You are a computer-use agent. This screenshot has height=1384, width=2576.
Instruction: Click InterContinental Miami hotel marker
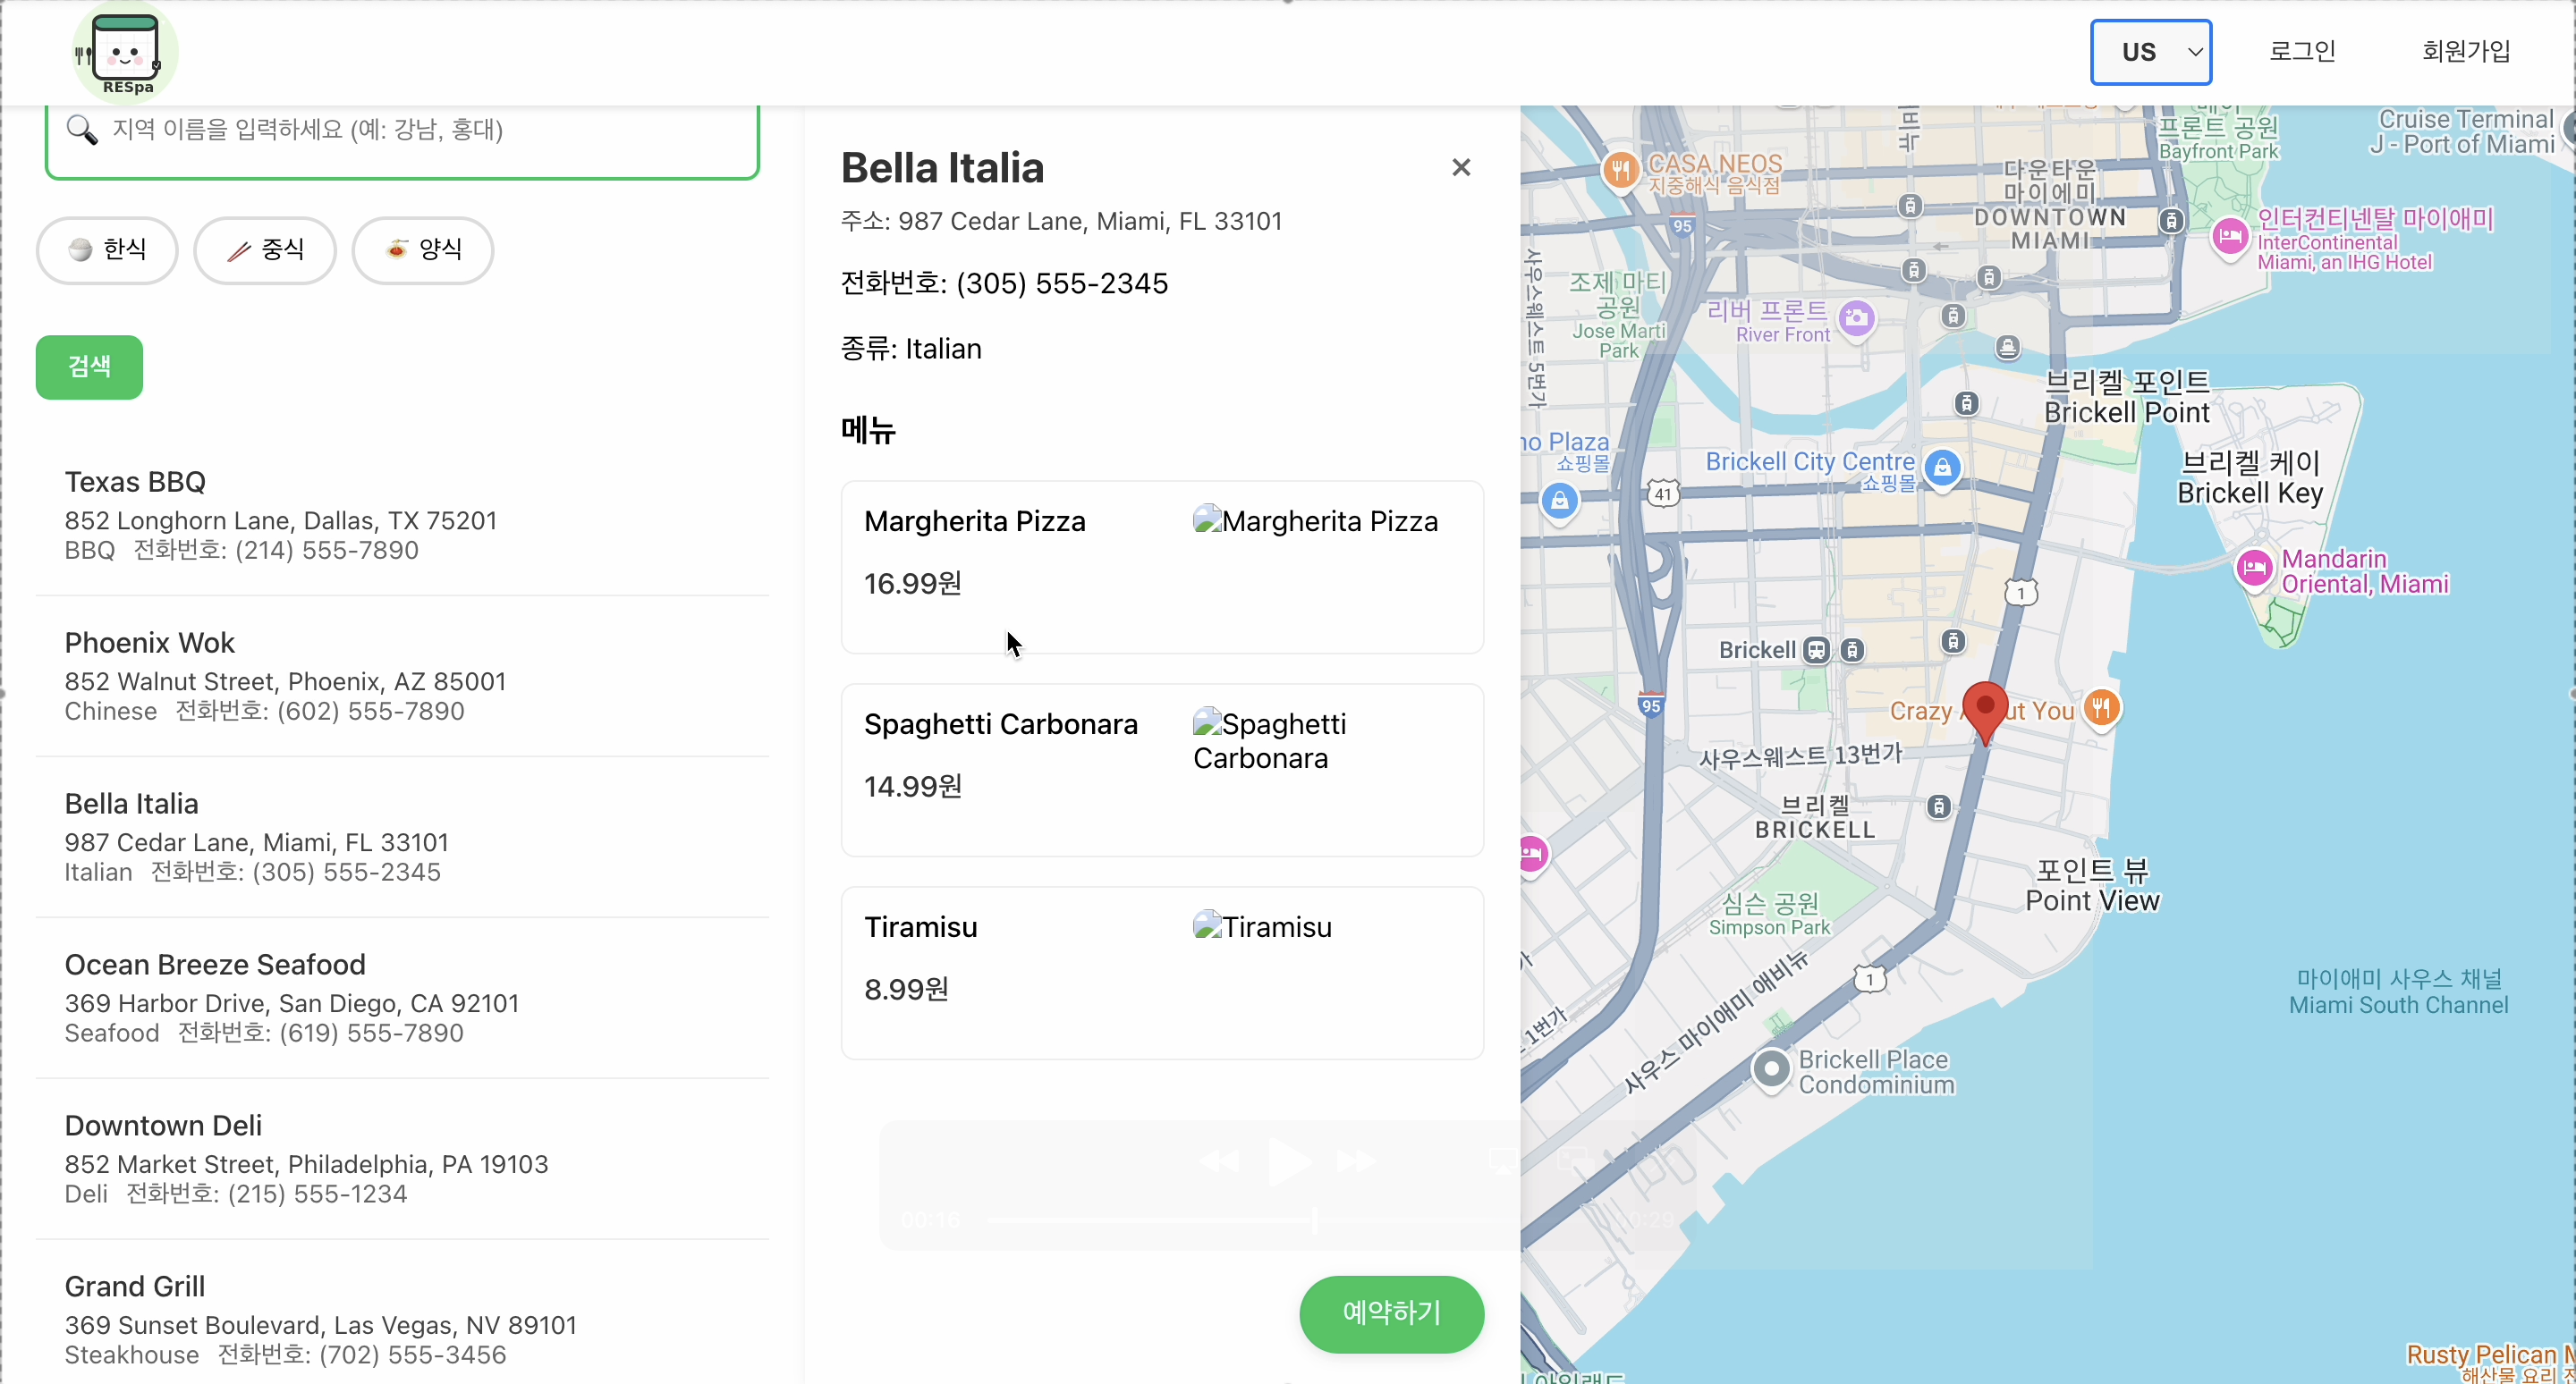(2230, 238)
